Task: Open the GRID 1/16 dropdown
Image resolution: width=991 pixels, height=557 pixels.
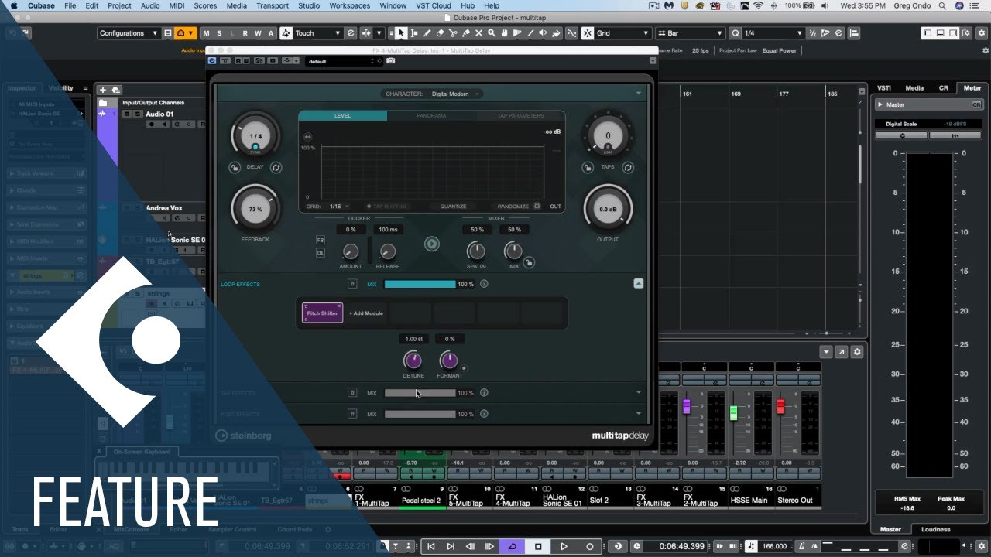Action: pyautogui.click(x=338, y=207)
